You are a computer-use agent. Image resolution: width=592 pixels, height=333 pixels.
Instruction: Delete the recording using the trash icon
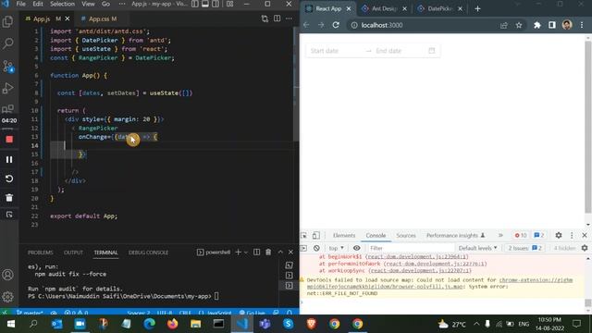[x=9, y=197]
